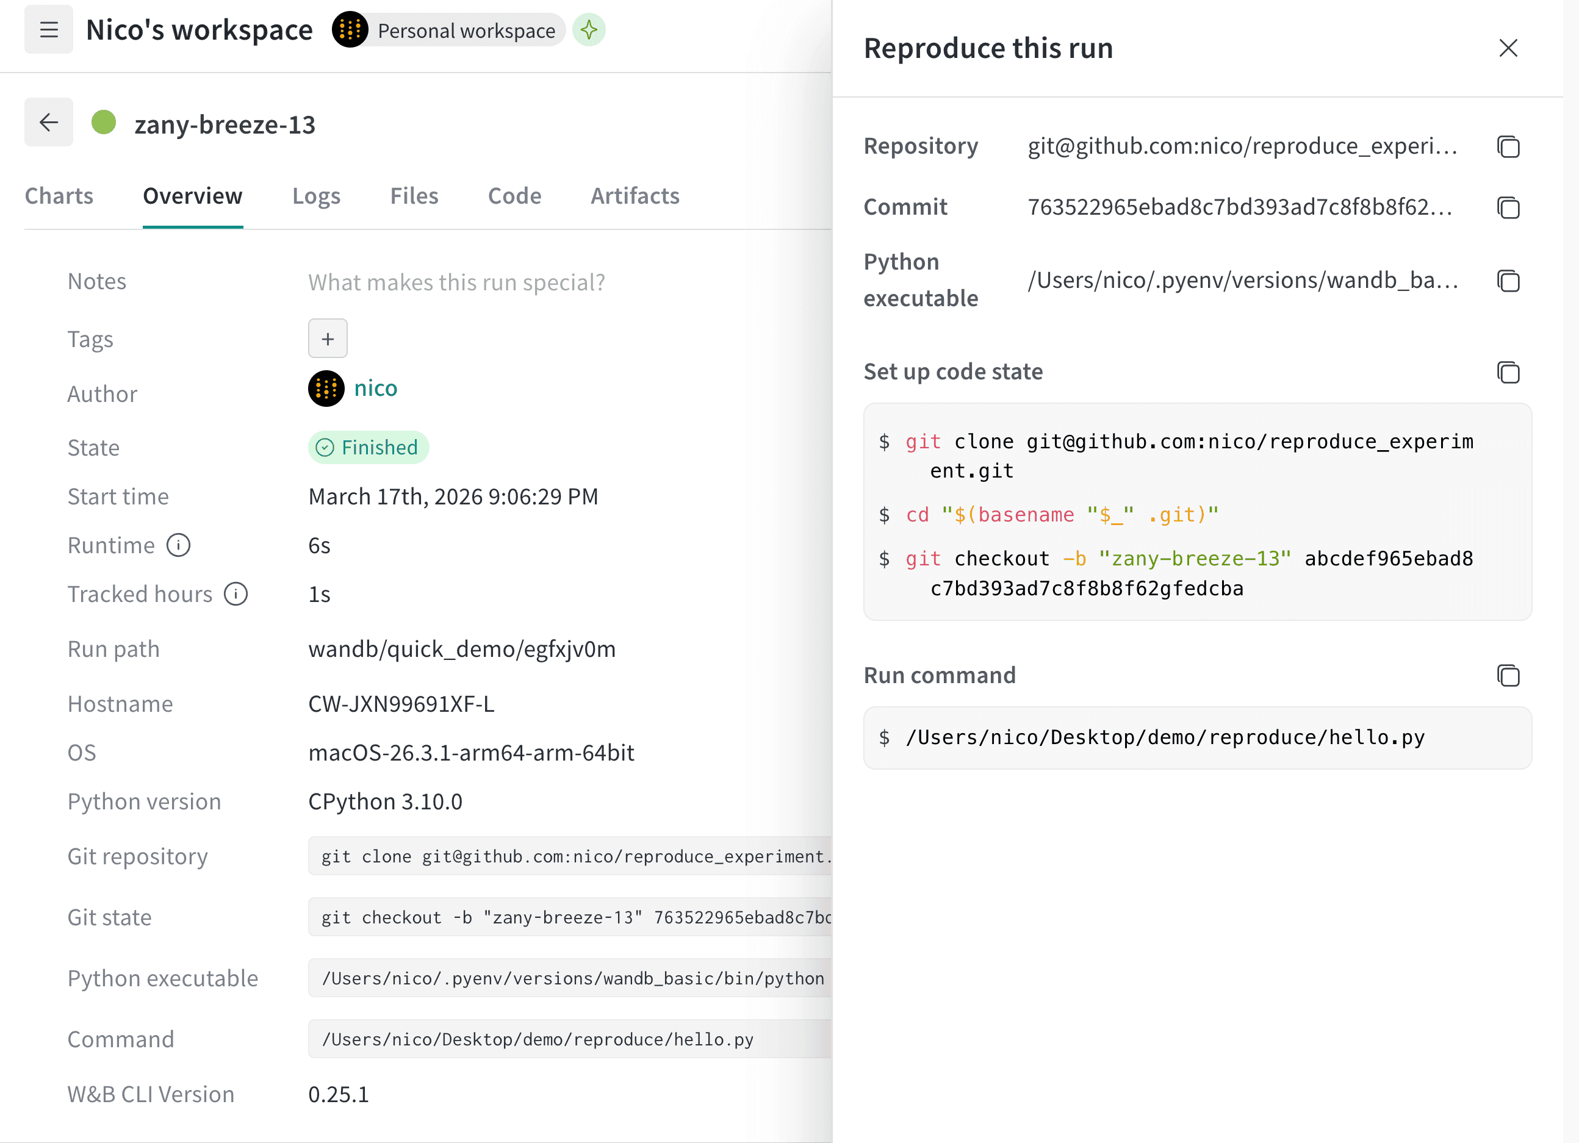This screenshot has height=1143, width=1579.
Task: Go back using the left arrow button
Action: click(49, 123)
